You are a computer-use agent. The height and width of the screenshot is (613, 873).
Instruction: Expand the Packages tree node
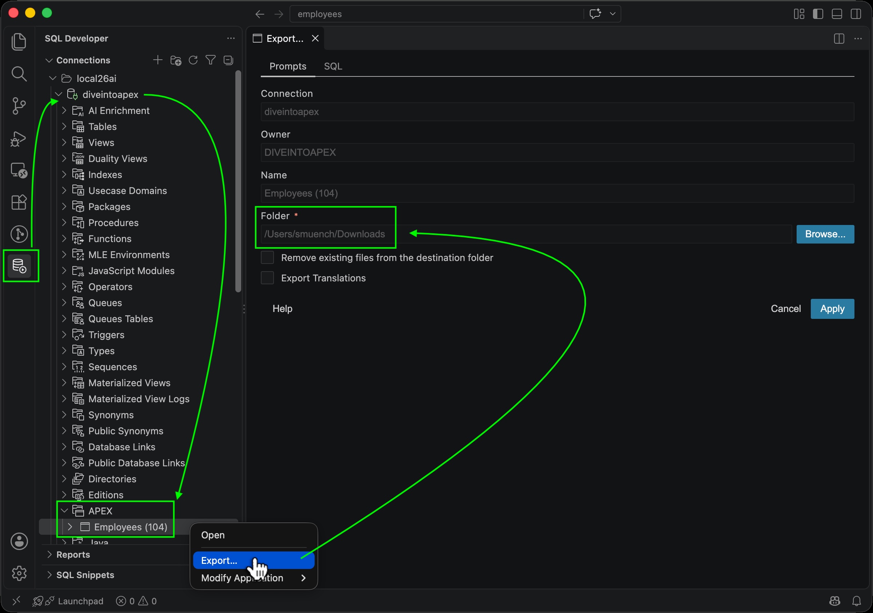(64, 206)
